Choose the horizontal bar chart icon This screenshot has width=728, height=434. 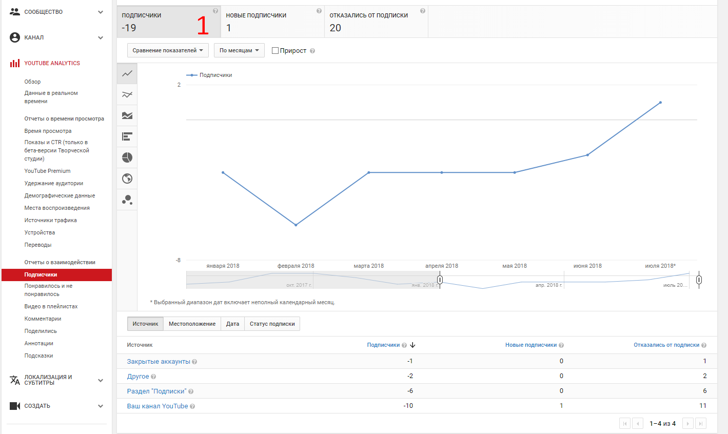127,136
